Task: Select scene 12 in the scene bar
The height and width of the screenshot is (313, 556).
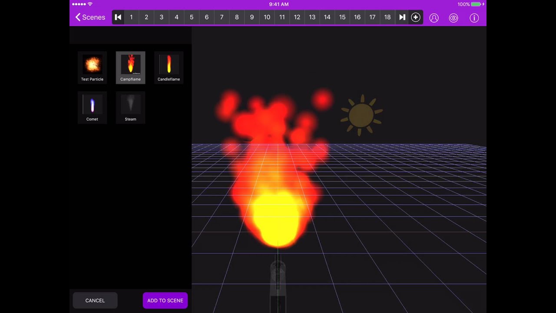Action: click(297, 17)
